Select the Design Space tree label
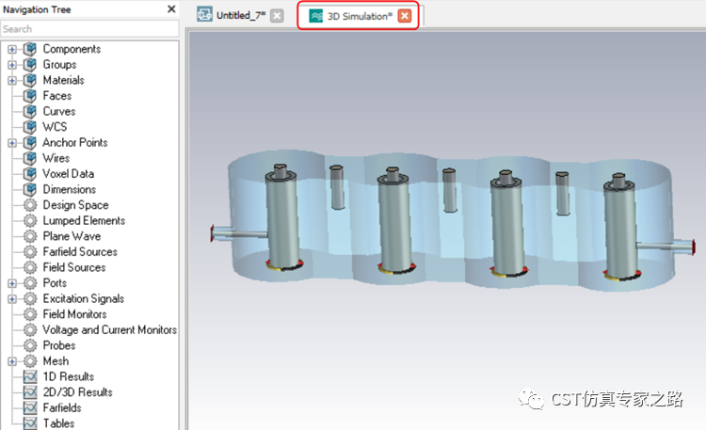Image resolution: width=706 pixels, height=430 pixels. (x=75, y=205)
